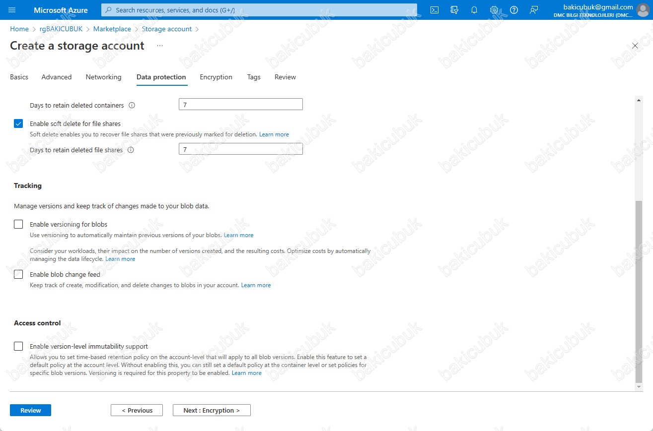Click the search magnifier icon
This screenshot has height=431, width=653.
point(109,10)
